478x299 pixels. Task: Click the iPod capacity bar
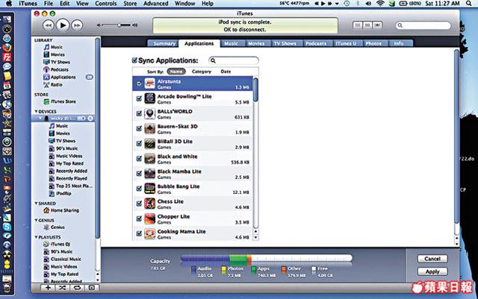[x=266, y=259]
